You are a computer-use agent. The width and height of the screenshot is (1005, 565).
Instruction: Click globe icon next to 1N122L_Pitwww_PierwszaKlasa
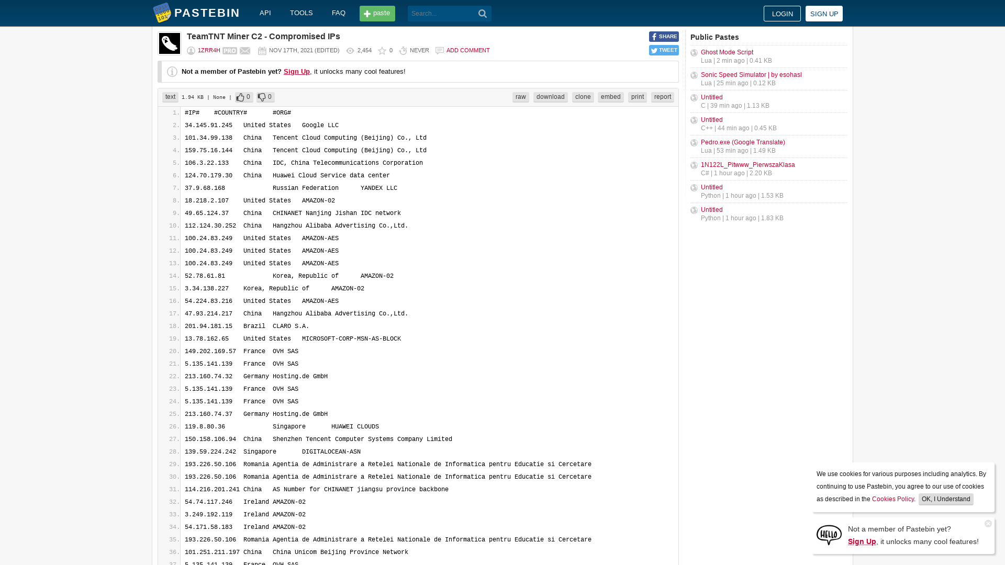(694, 165)
